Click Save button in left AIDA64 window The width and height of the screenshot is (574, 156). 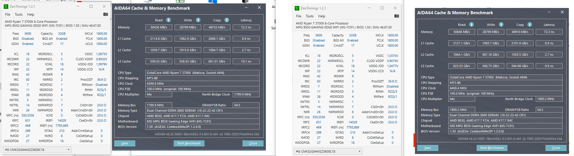125,143
